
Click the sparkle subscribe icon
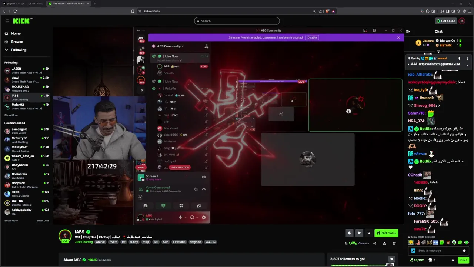[369, 233]
